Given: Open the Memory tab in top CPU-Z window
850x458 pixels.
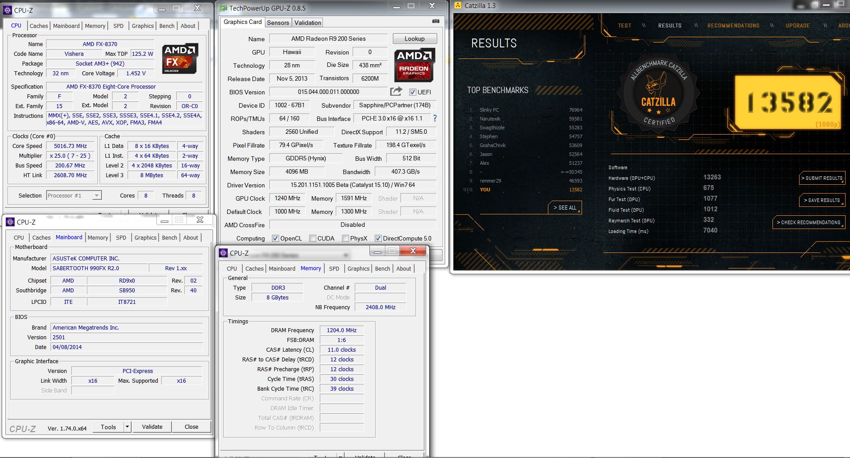Looking at the screenshot, I should (95, 26).
